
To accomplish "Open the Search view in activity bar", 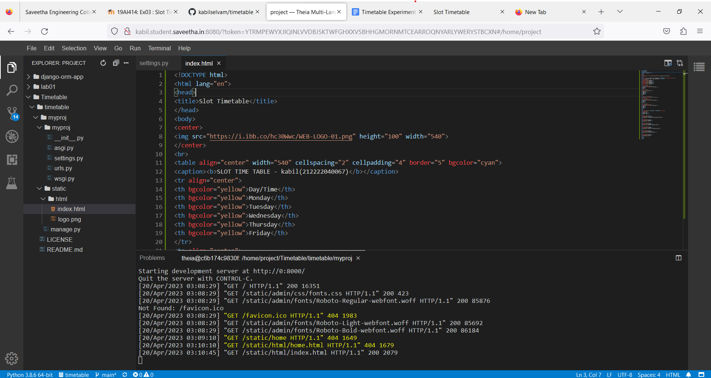I will tap(12, 90).
